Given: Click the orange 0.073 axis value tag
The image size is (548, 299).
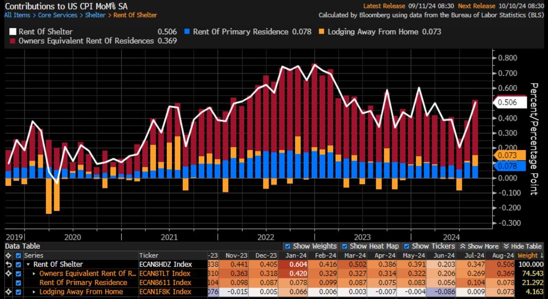Looking at the screenshot, I should (507, 156).
